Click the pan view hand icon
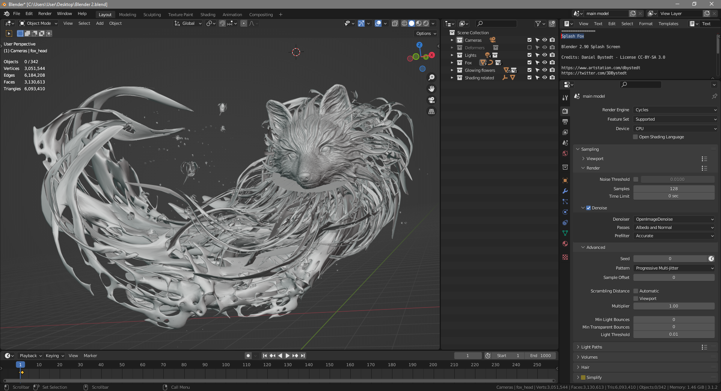Viewport: 721px width, 391px height. 431,89
